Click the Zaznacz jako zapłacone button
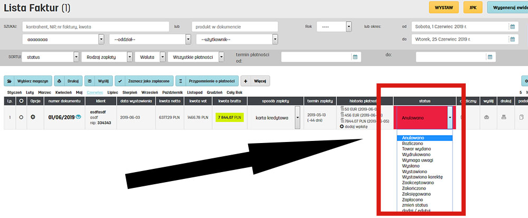Viewport: 528px width, 218px height. tap(143, 81)
